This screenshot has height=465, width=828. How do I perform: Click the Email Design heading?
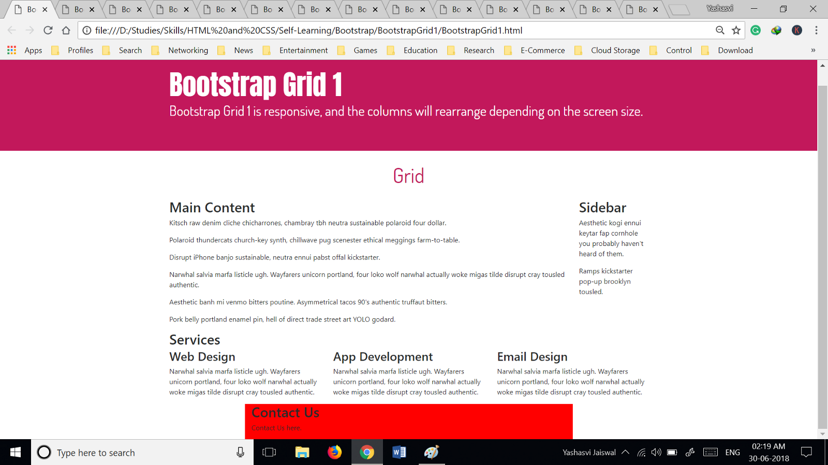pyautogui.click(x=533, y=357)
